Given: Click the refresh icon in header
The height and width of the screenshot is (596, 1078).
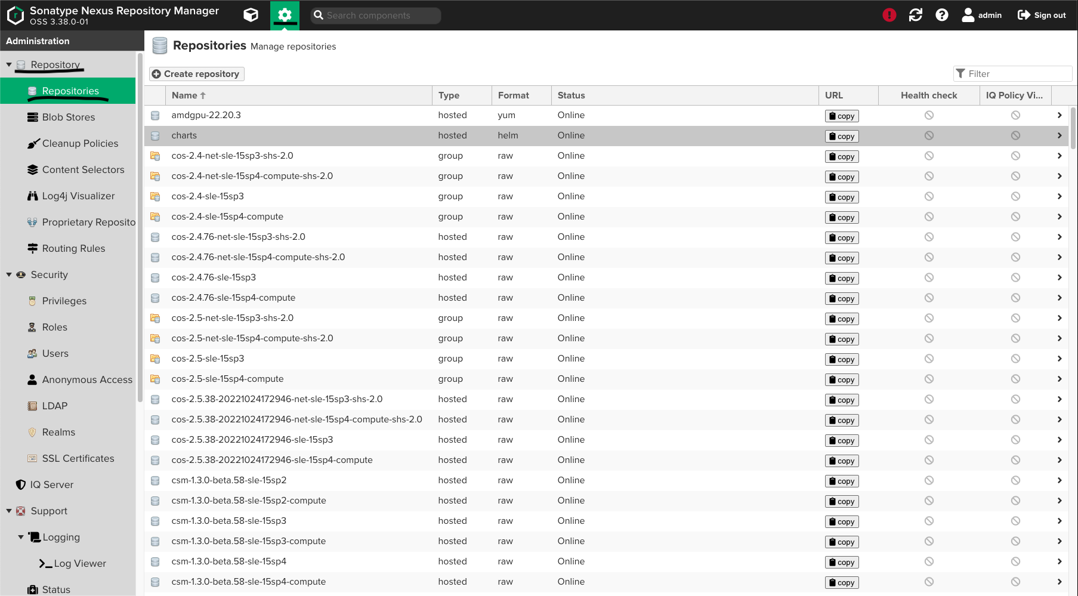Looking at the screenshot, I should 916,15.
